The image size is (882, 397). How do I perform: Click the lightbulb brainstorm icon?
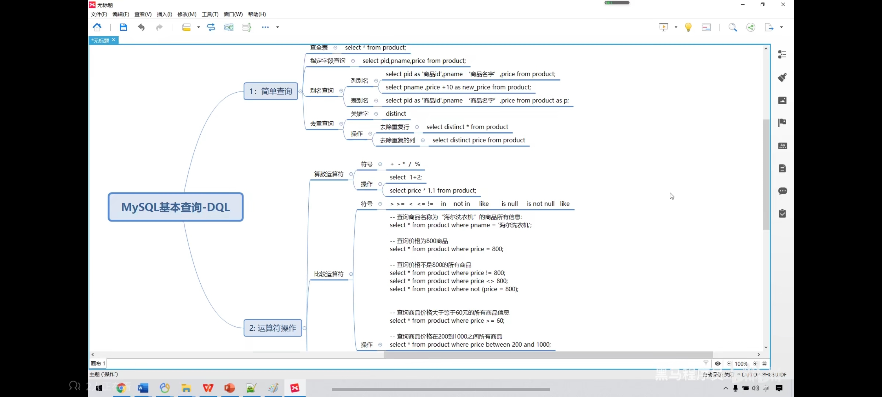point(688,27)
